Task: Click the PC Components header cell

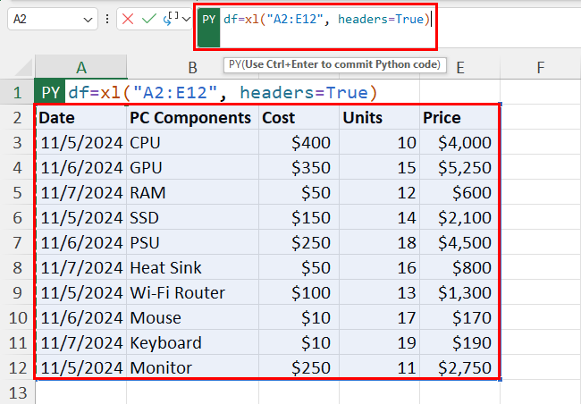Action: (192, 117)
